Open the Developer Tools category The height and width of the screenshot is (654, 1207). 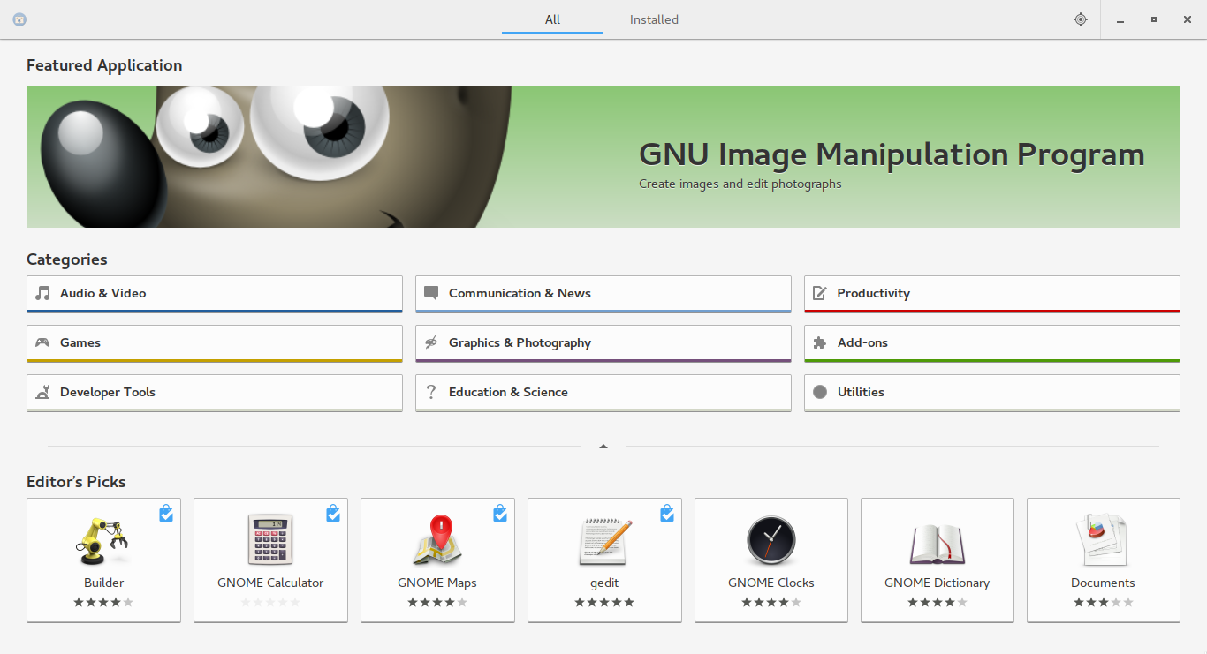tap(215, 393)
